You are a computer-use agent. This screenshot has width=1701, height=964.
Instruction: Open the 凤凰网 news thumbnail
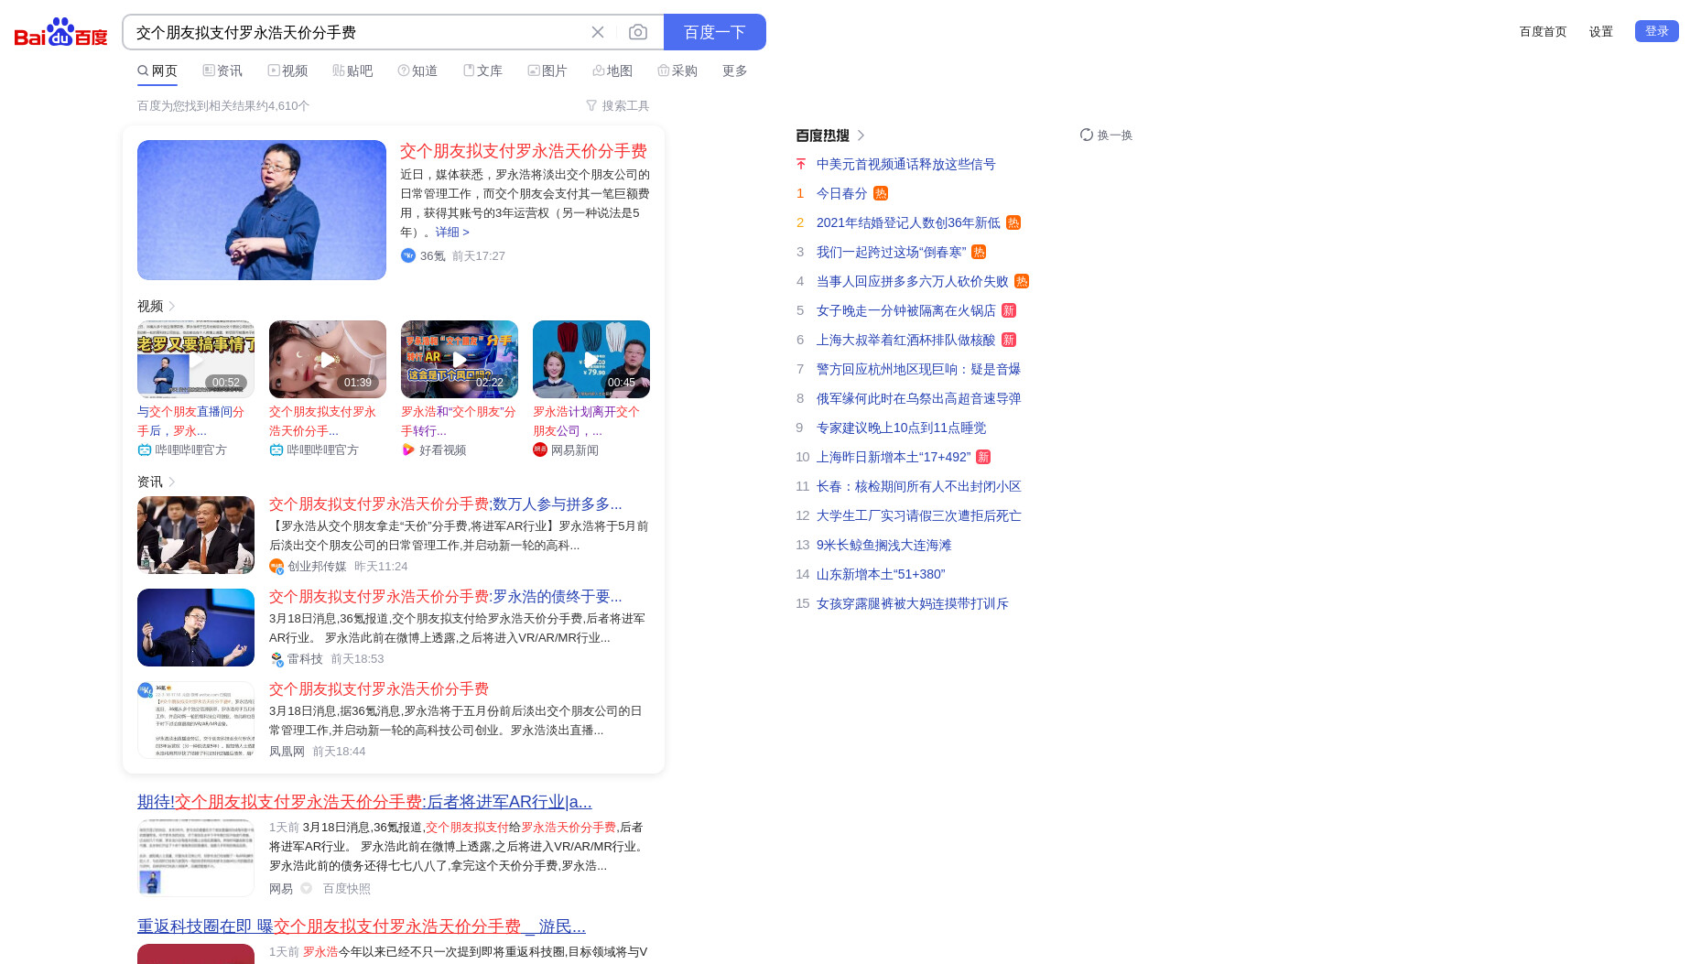point(196,720)
